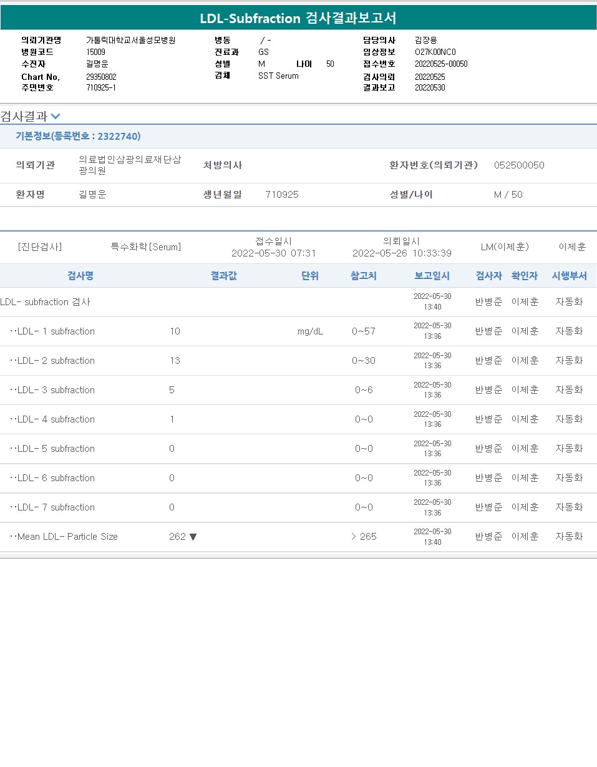Click the 참고치 column header
This screenshot has height=767, width=597.
coord(364,276)
